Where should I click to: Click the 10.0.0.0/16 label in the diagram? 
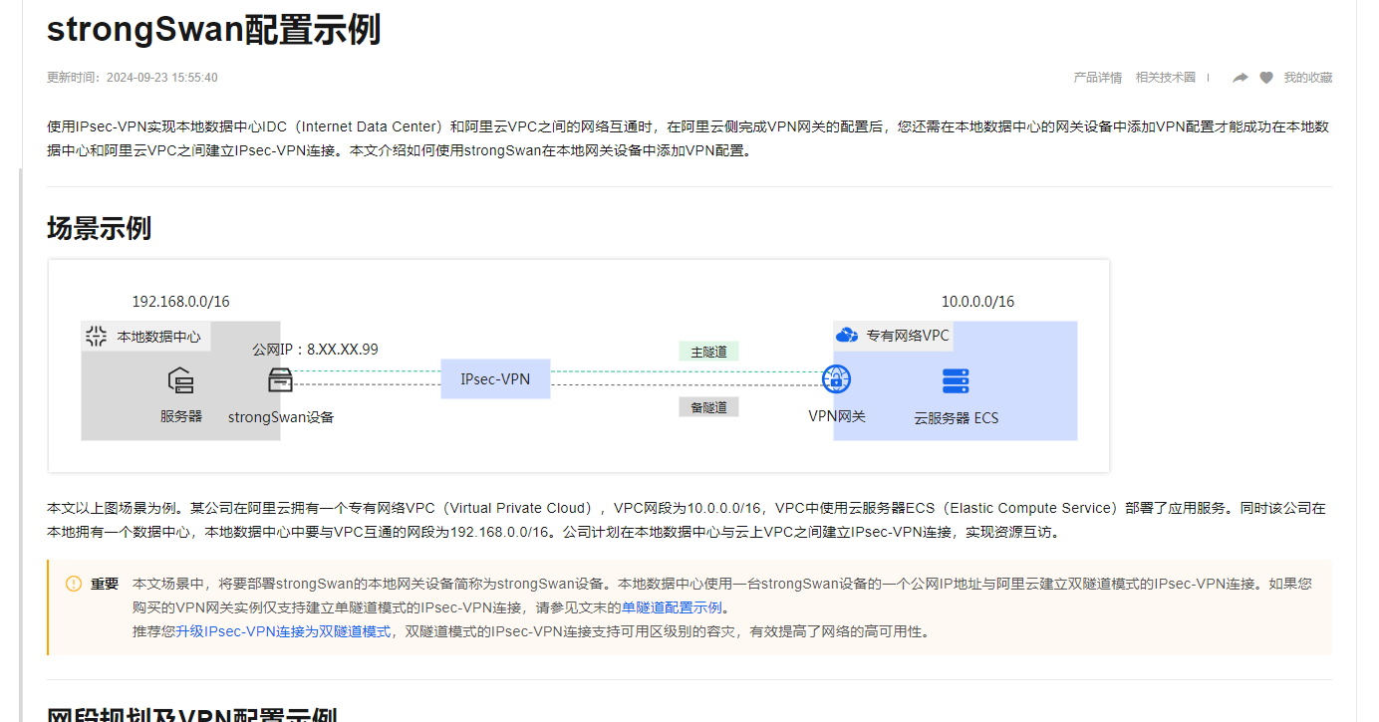[978, 302]
